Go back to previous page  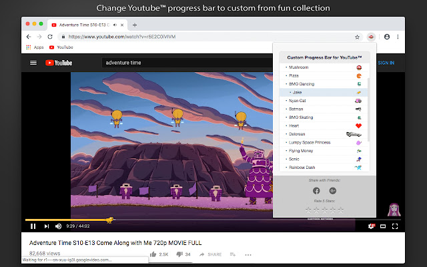29,37
